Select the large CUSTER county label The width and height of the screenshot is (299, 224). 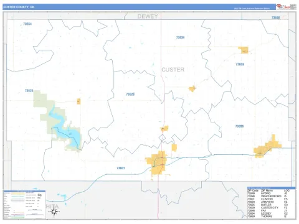(x=173, y=70)
